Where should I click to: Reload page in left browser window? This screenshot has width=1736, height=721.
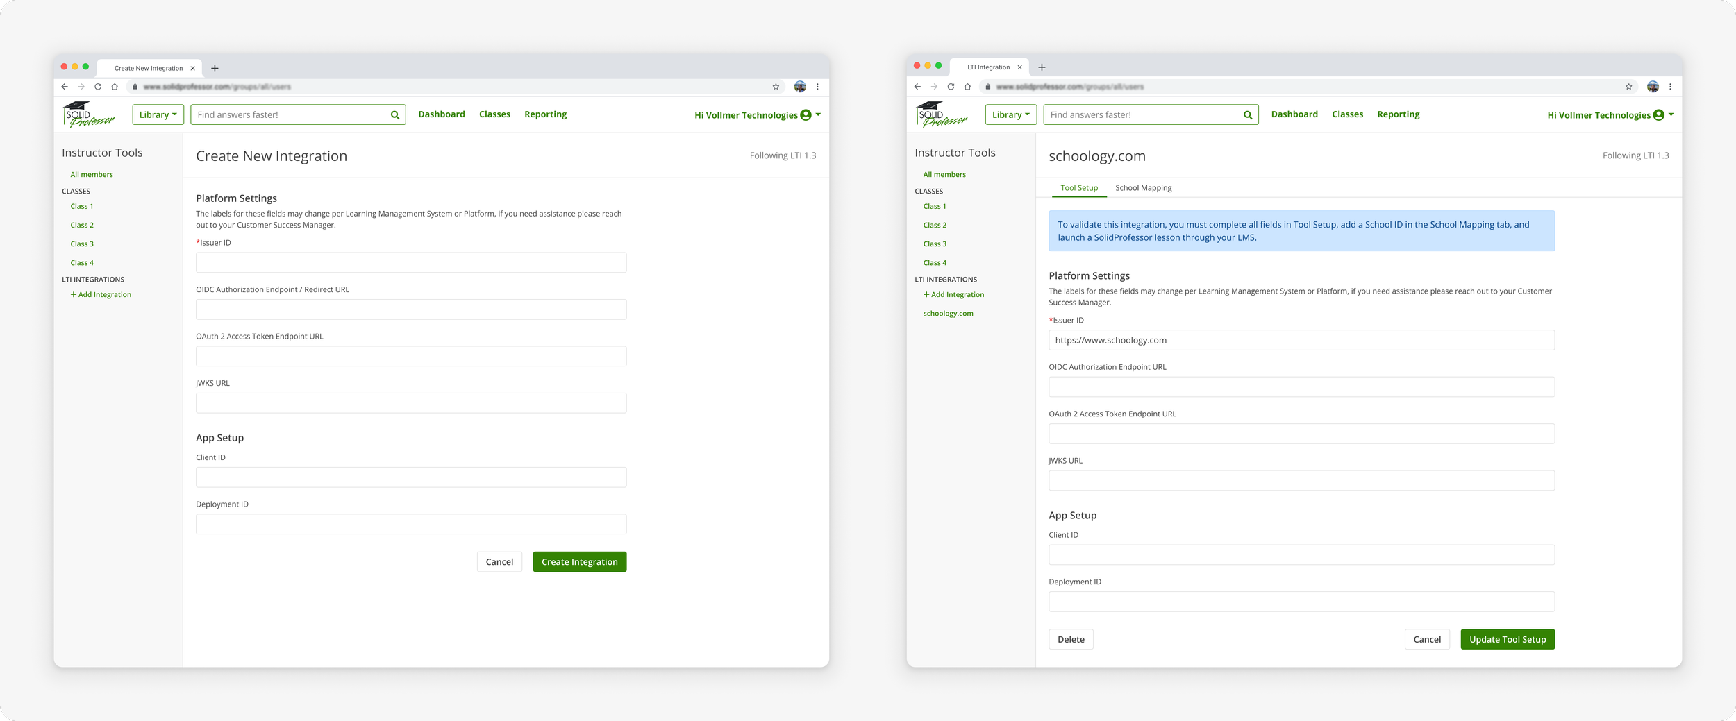(98, 87)
